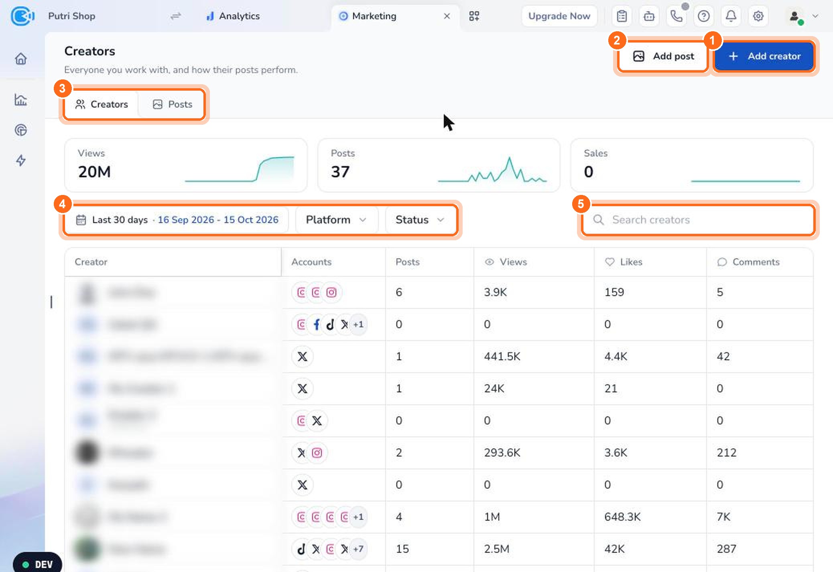This screenshot has width=833, height=572.
Task: Click the Sales 0 summary card
Action: (x=692, y=165)
